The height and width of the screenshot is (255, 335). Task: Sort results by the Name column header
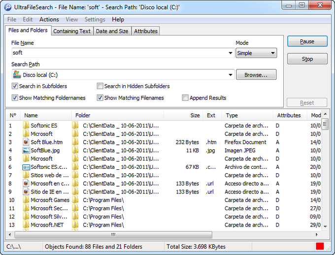(46, 115)
